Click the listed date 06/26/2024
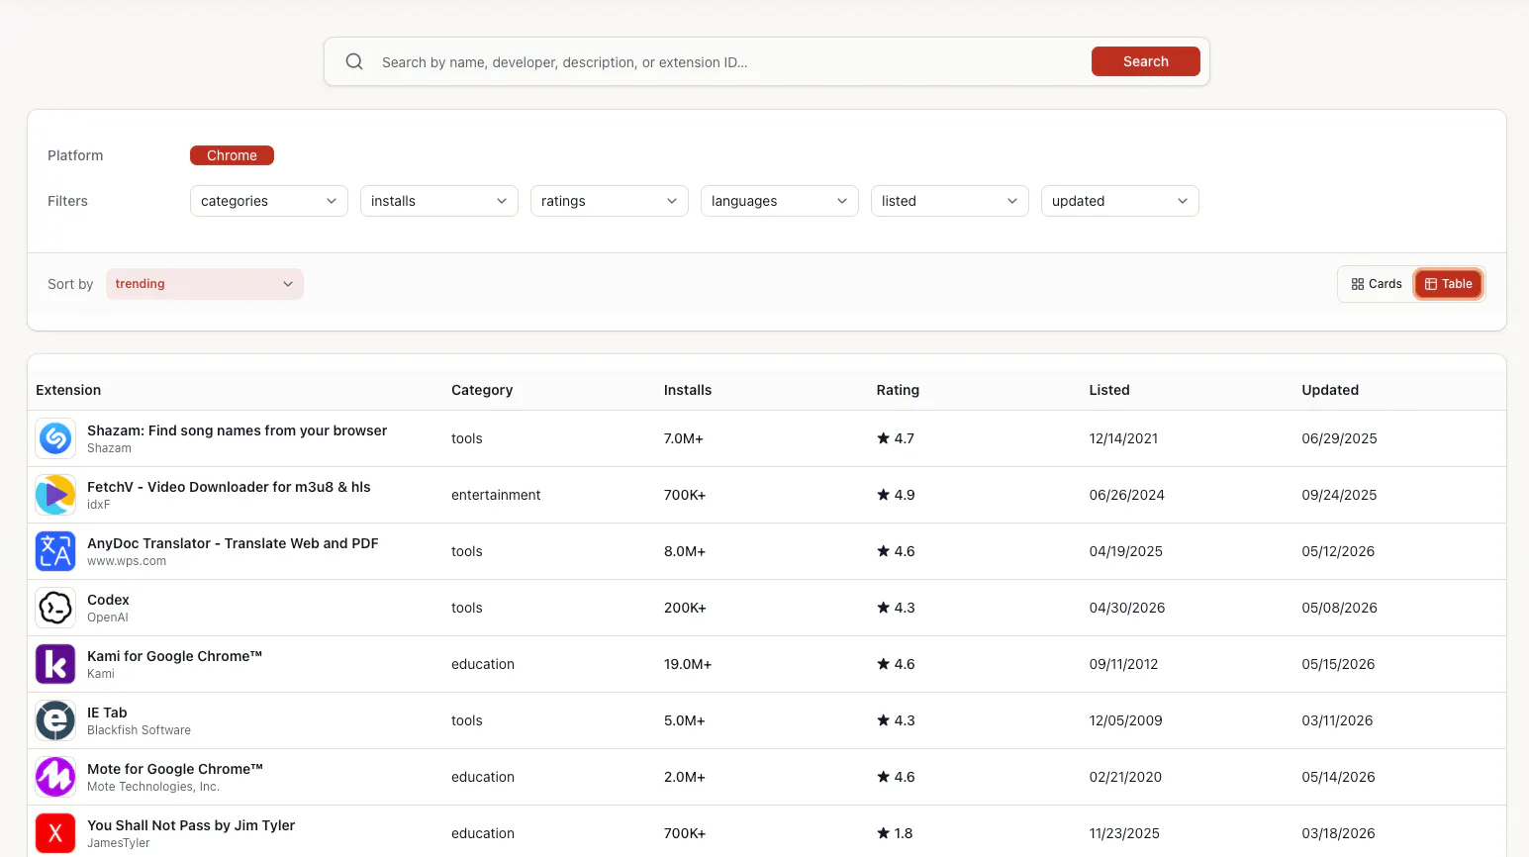This screenshot has height=857, width=1529. click(x=1127, y=495)
